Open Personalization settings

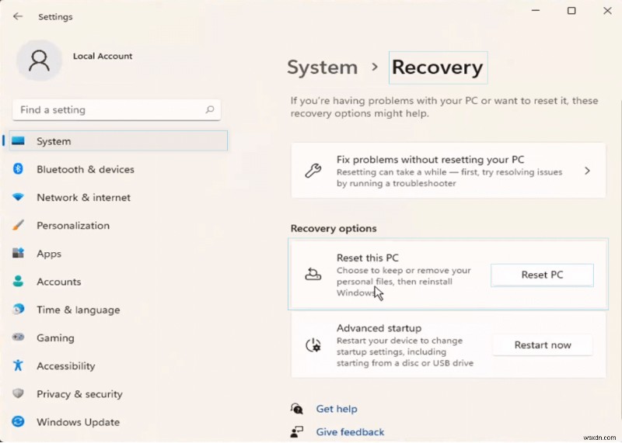(x=118, y=225)
